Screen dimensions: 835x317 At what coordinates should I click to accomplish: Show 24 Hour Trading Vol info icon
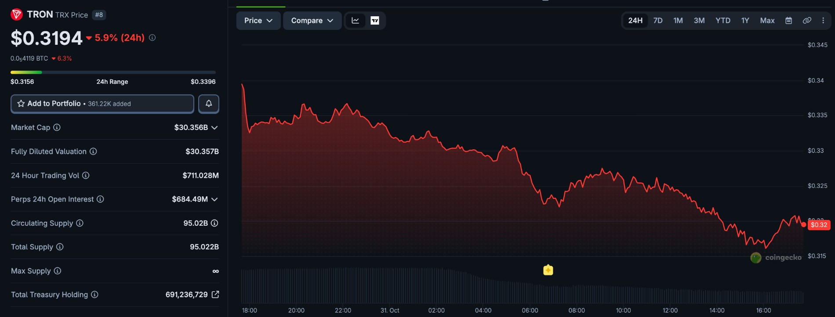click(x=86, y=175)
